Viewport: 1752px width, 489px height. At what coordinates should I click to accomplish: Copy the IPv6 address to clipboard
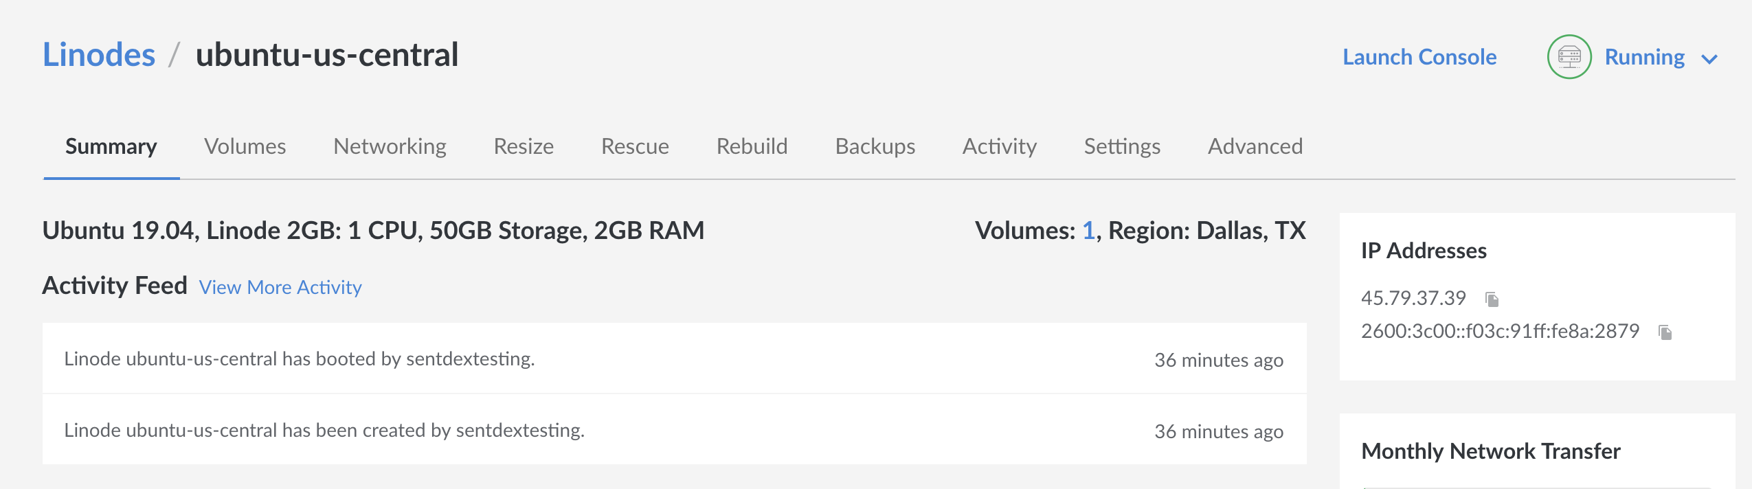pos(1665,333)
